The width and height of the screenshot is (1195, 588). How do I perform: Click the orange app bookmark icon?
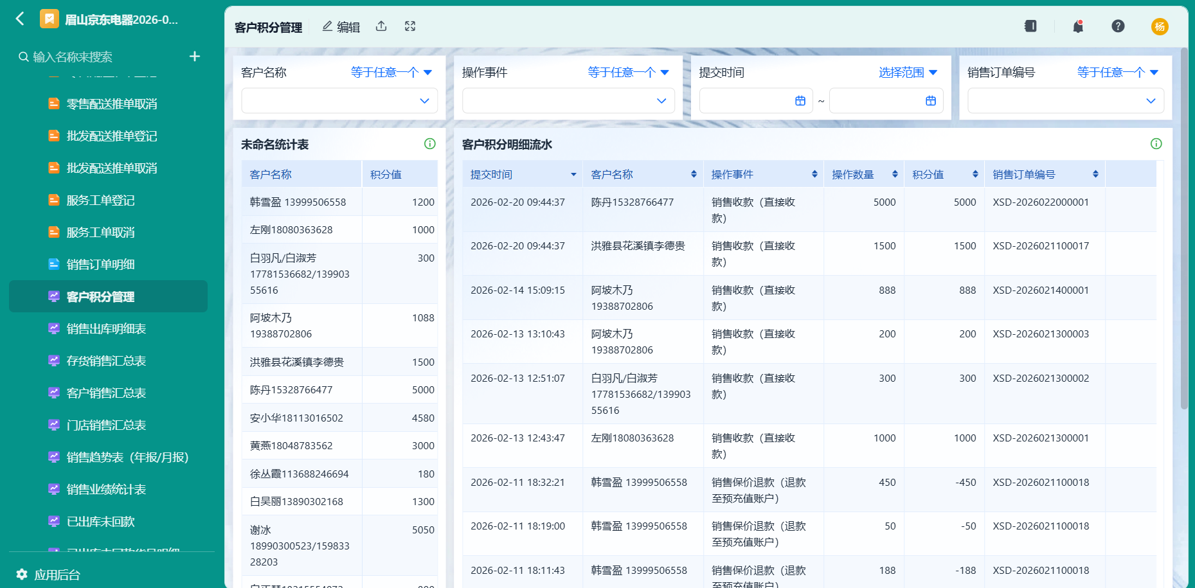(x=49, y=19)
